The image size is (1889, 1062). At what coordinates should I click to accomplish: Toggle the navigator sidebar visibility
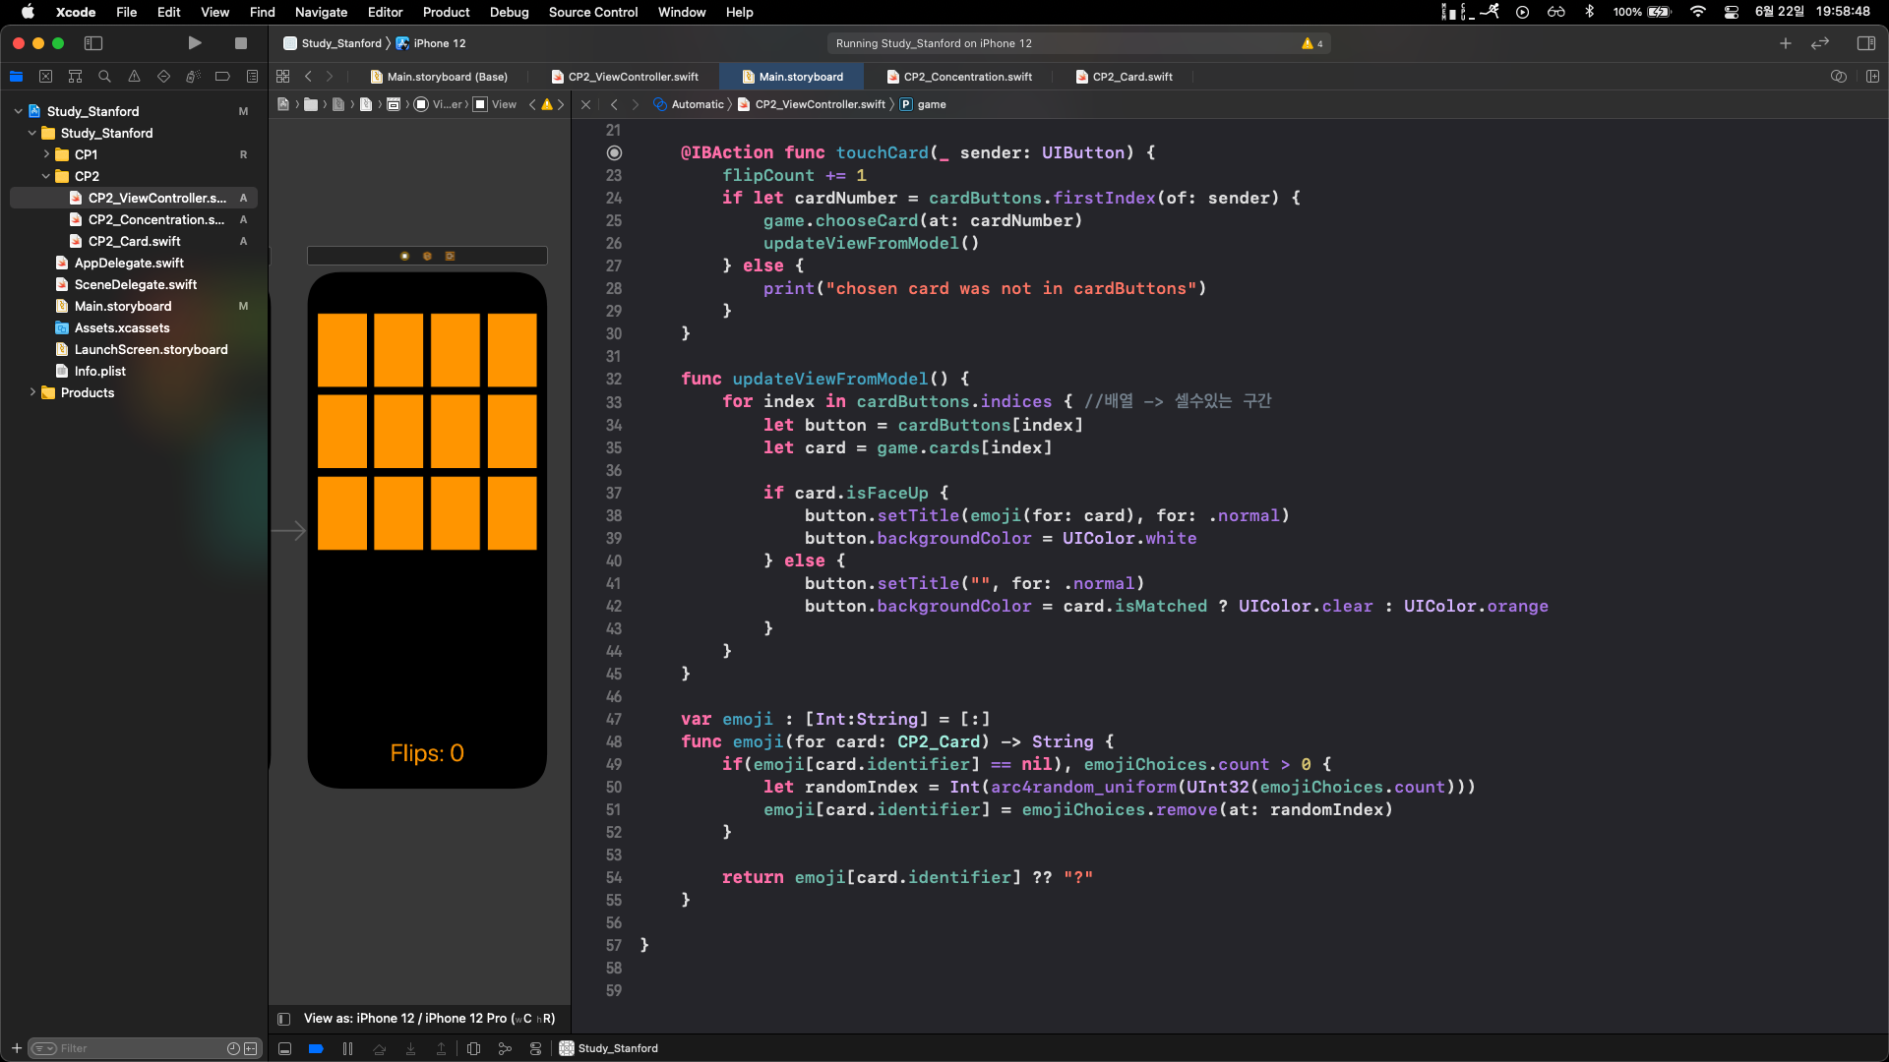(93, 43)
